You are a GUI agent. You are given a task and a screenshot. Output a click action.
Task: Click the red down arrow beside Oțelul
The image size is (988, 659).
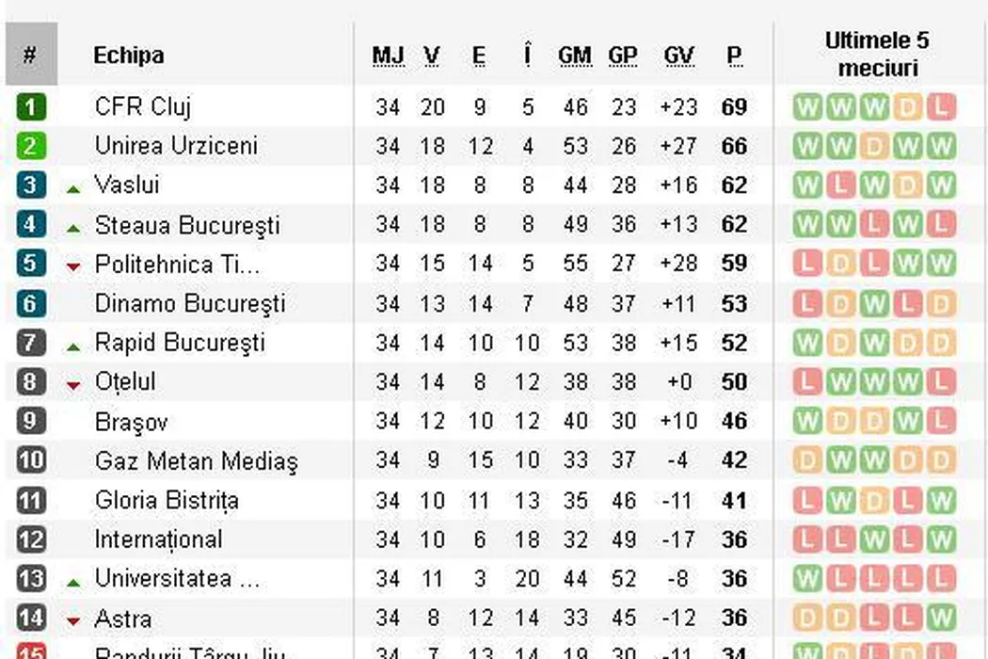click(x=74, y=385)
